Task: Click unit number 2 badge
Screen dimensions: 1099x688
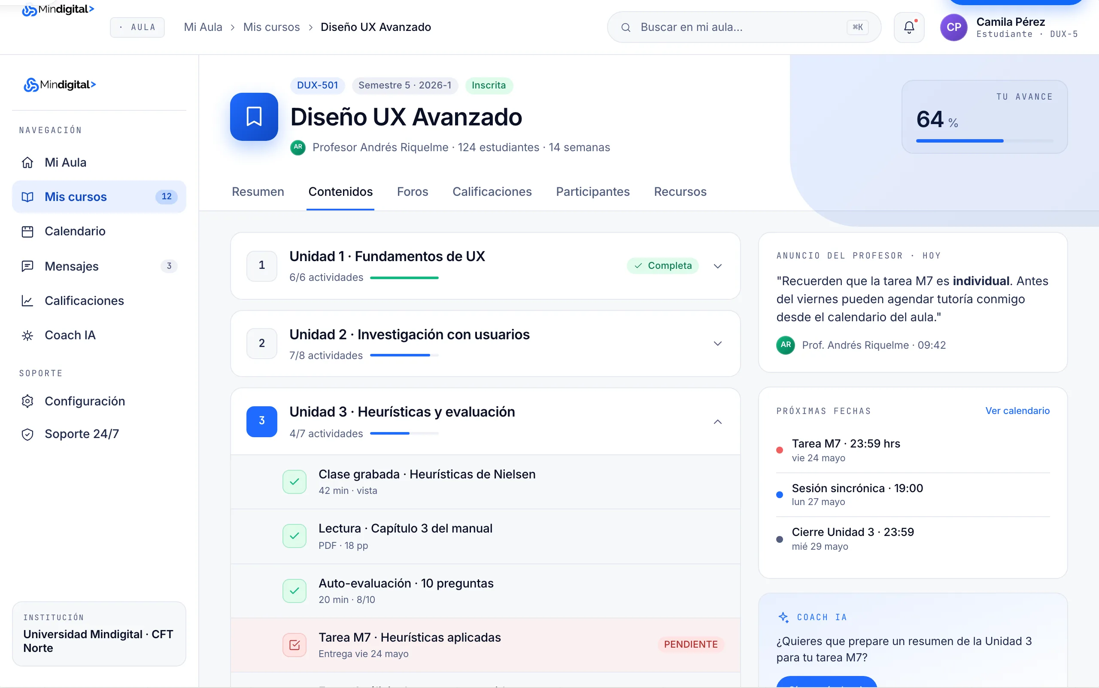Action: click(x=261, y=344)
